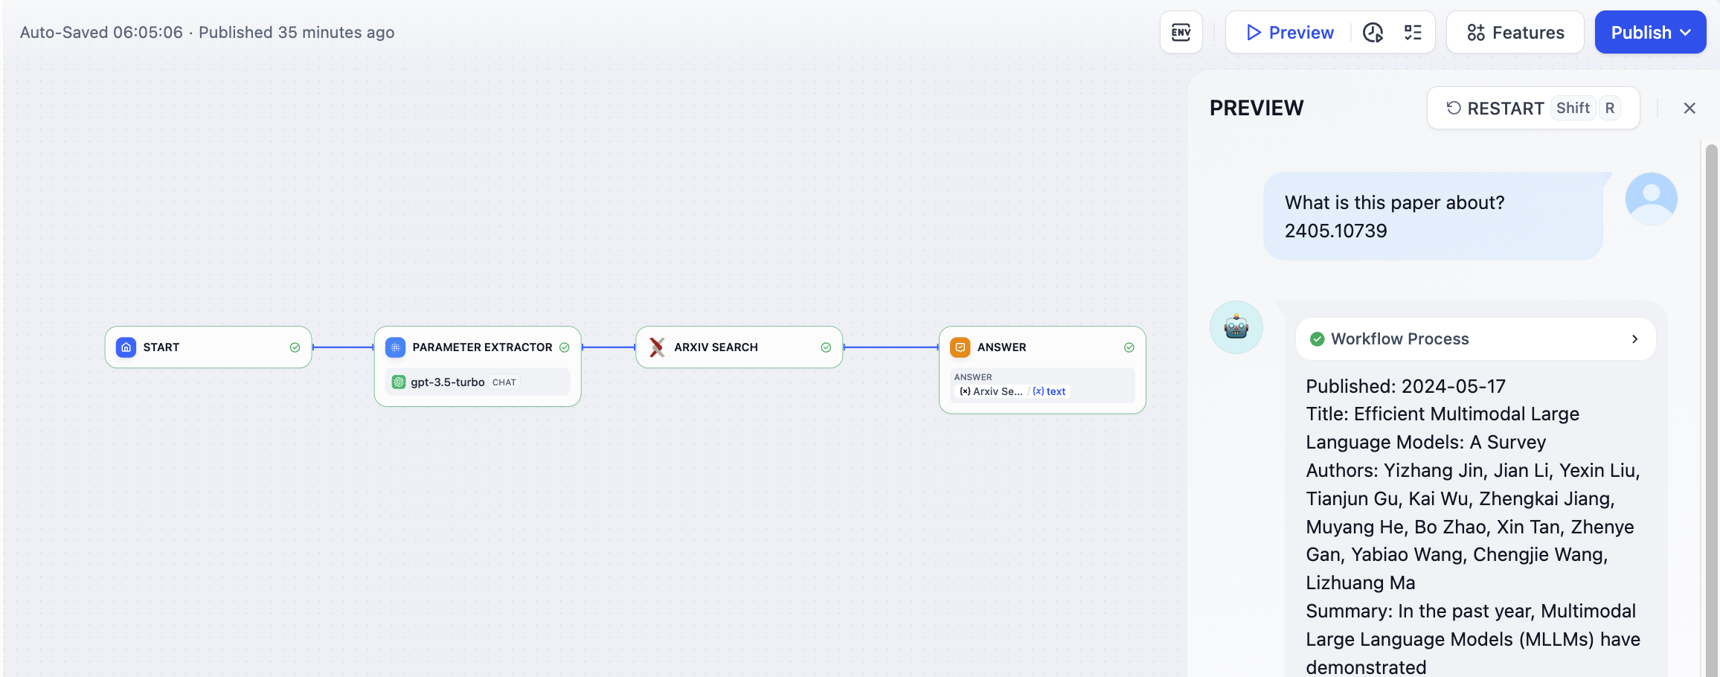1720x677 pixels.
Task: Open the workflow checklist icon
Action: click(x=1413, y=33)
